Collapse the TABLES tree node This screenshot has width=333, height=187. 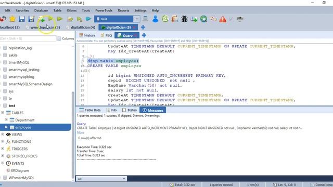tap(3, 113)
